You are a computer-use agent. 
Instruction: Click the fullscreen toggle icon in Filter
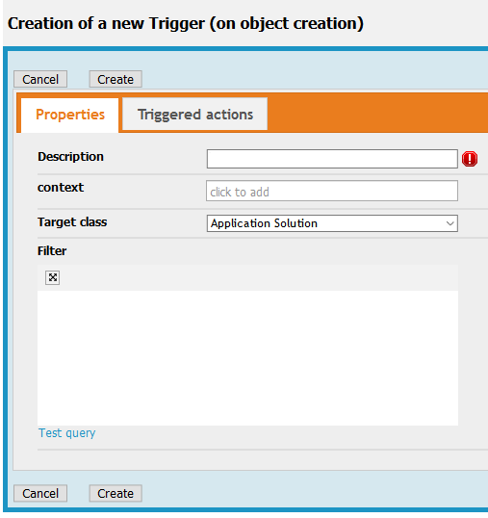tap(53, 277)
